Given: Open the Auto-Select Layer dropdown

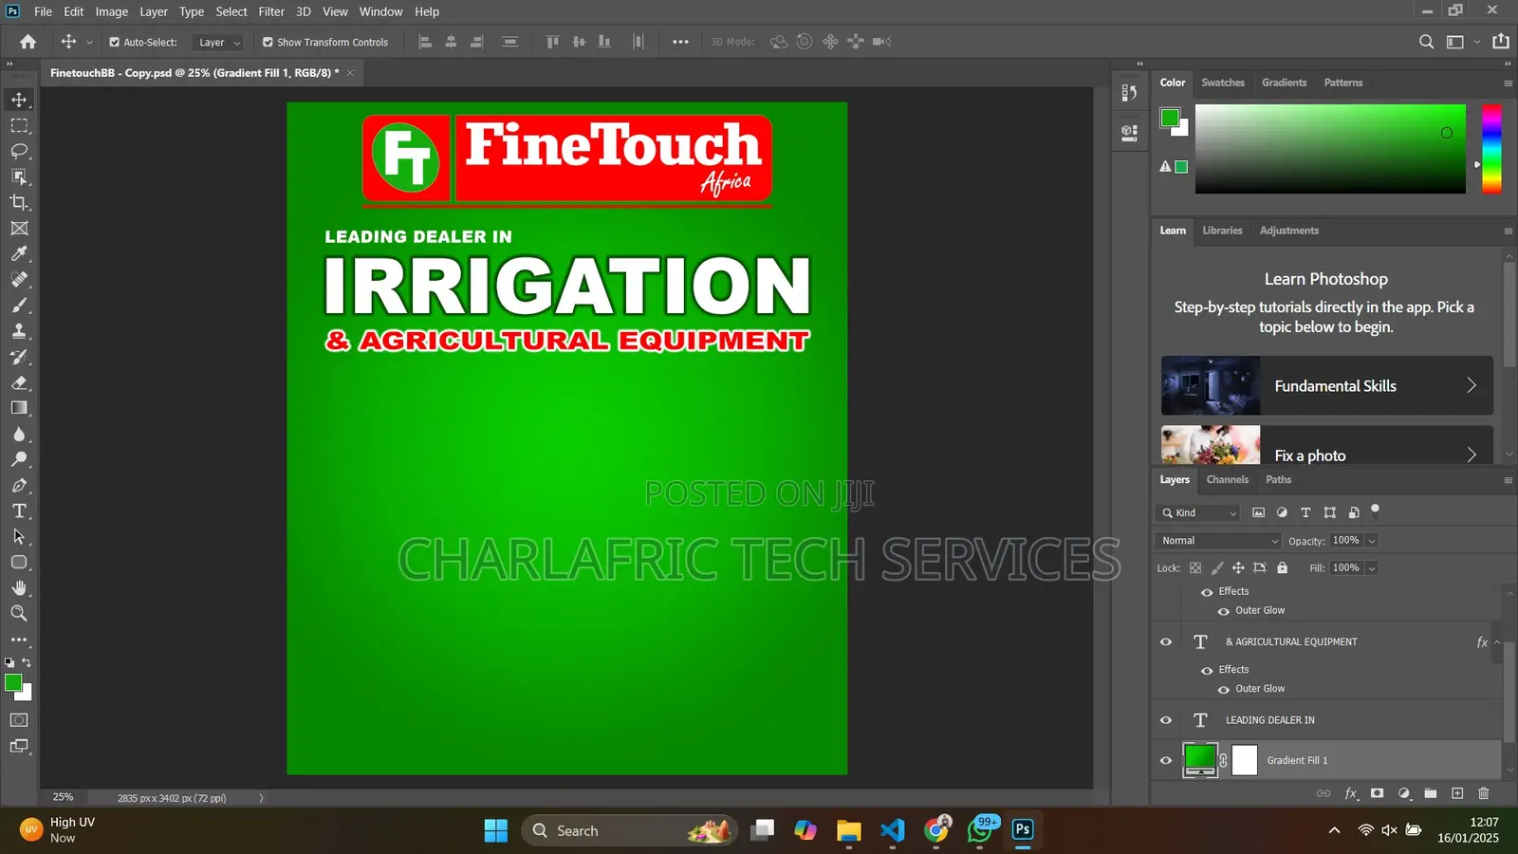Looking at the screenshot, I should point(218,42).
